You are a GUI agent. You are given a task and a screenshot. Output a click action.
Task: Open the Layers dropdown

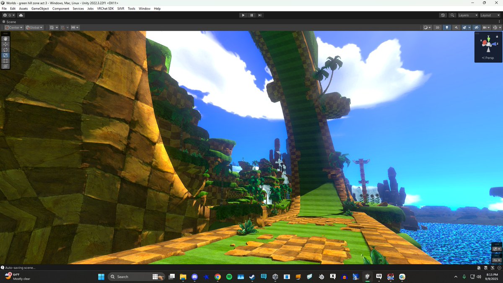click(468, 15)
